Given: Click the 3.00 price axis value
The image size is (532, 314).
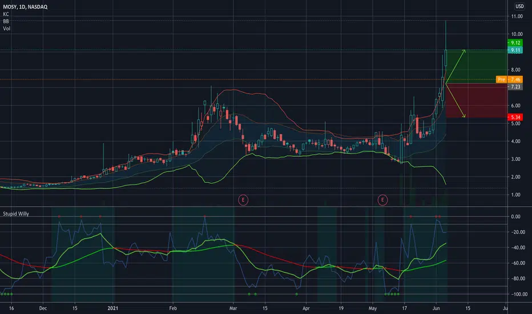Looking at the screenshot, I should 515,159.
